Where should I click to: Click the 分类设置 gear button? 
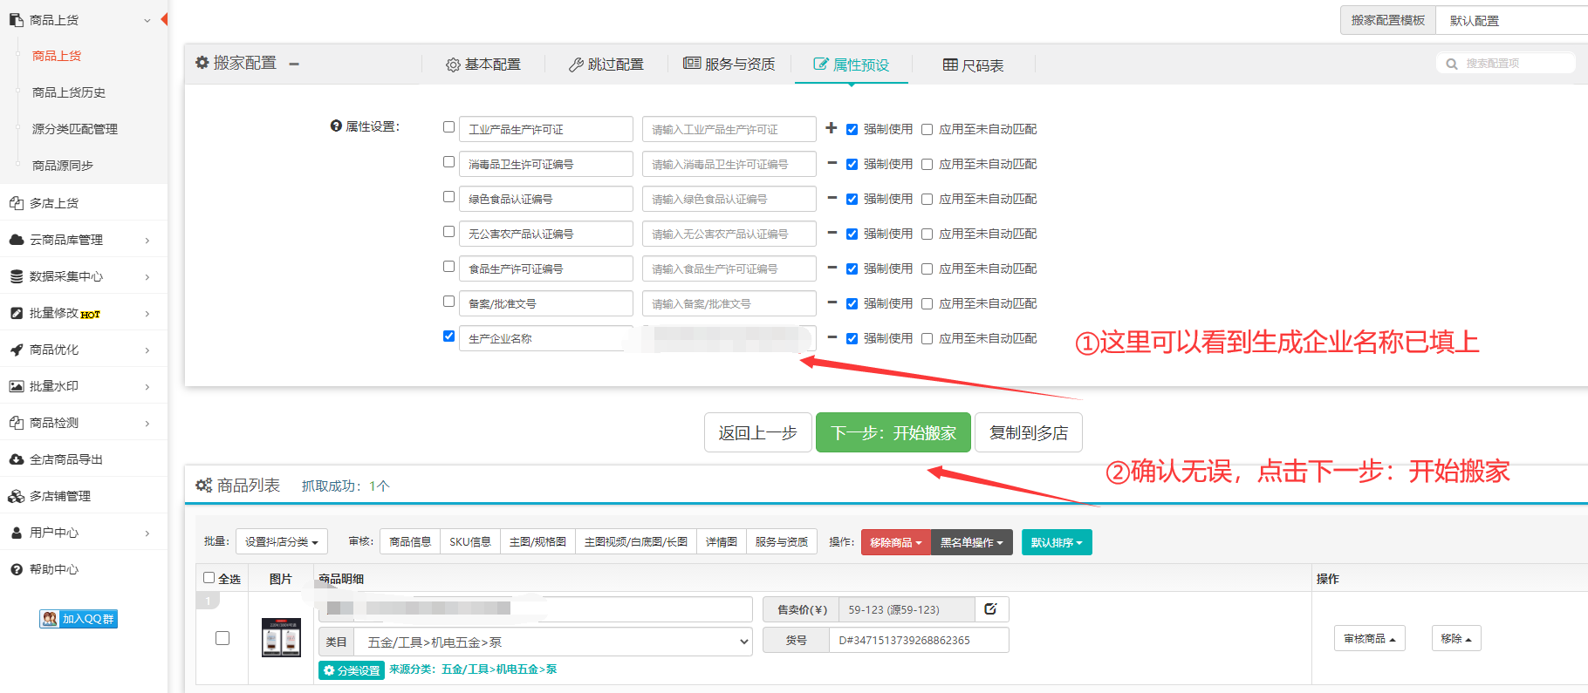[x=352, y=670]
